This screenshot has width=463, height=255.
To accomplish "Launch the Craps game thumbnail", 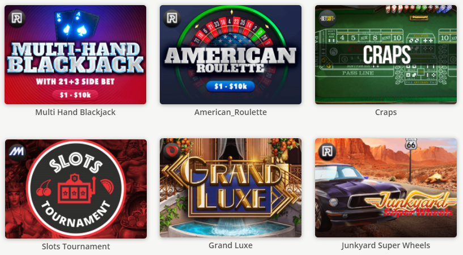I will [386, 54].
